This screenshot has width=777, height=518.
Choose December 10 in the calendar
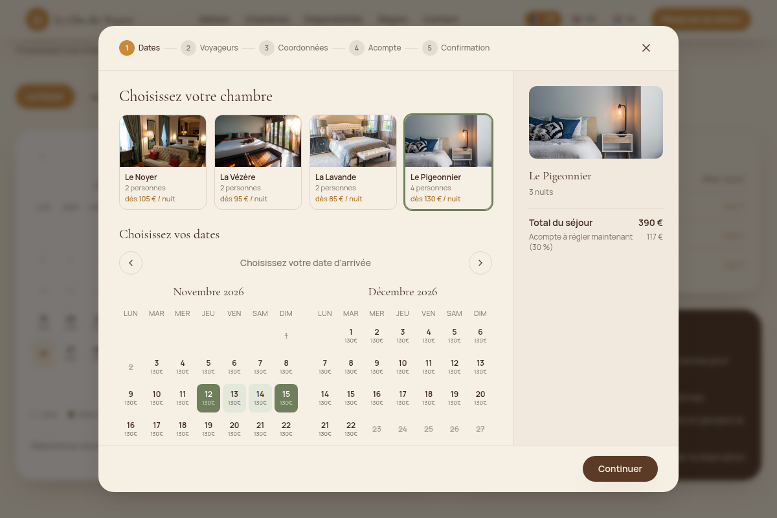403,366
